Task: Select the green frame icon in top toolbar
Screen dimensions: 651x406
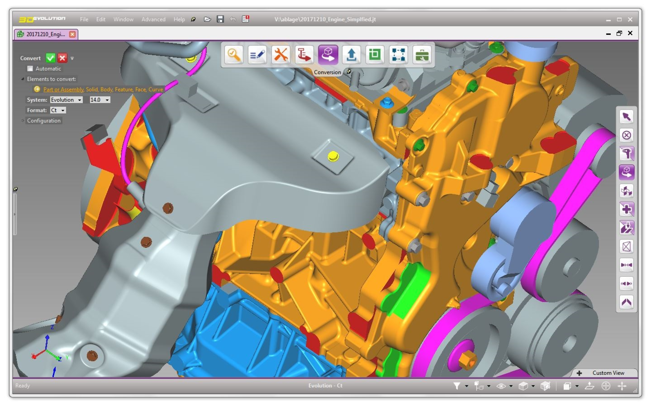Action: tap(375, 55)
